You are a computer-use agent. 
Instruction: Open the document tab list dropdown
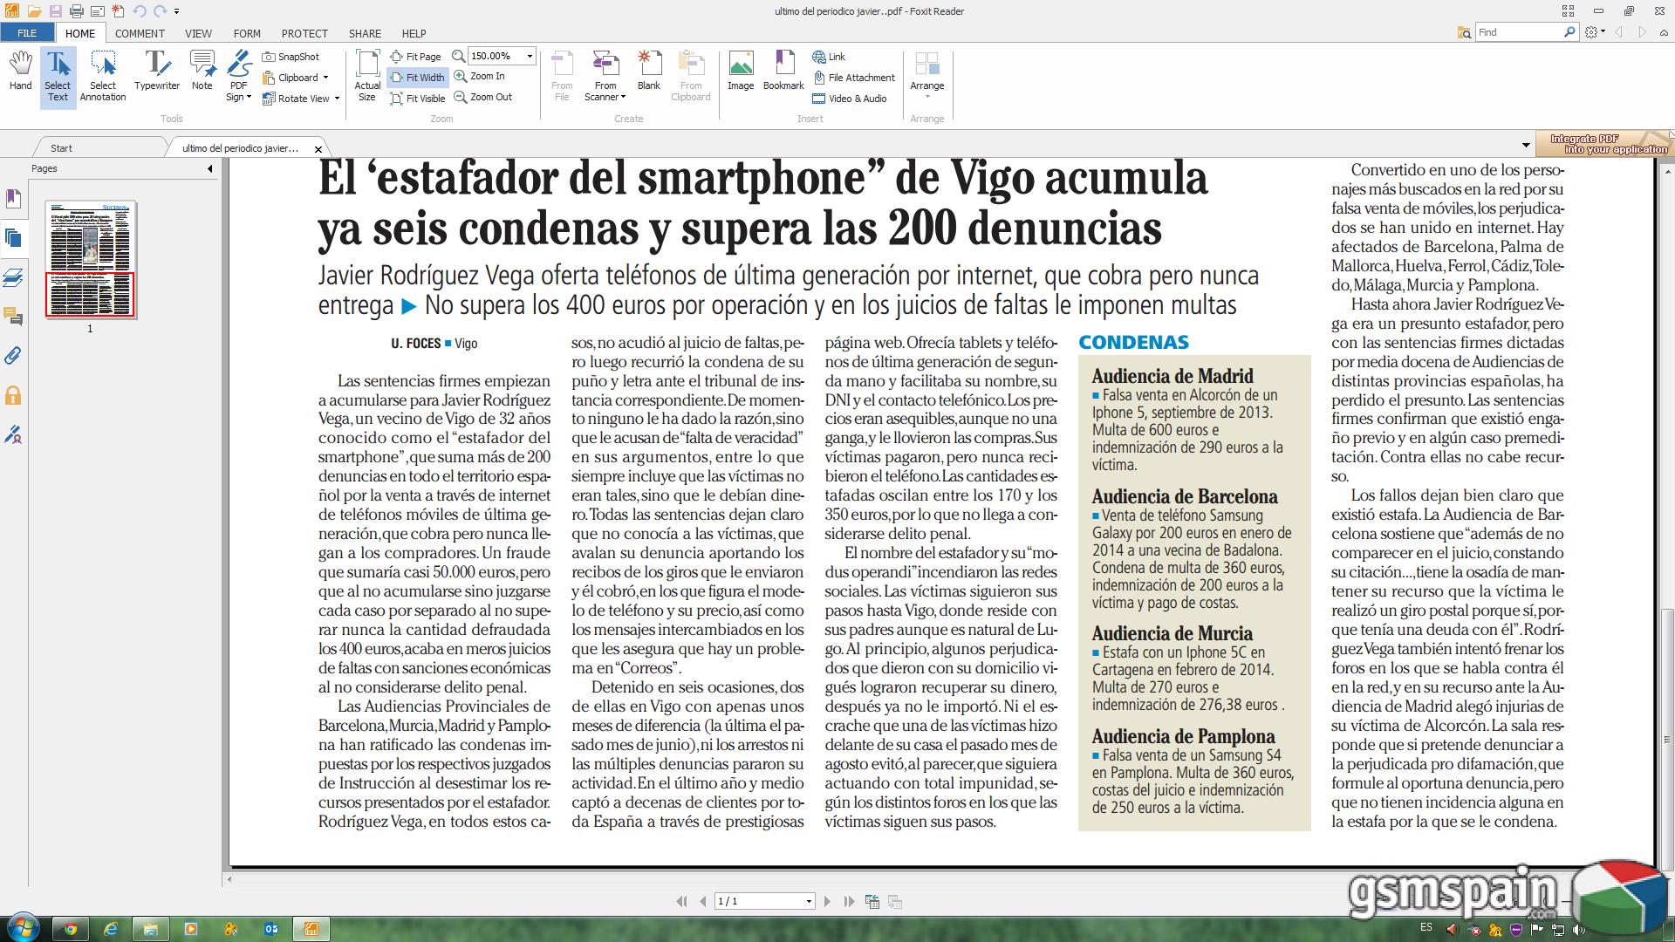point(1526,145)
